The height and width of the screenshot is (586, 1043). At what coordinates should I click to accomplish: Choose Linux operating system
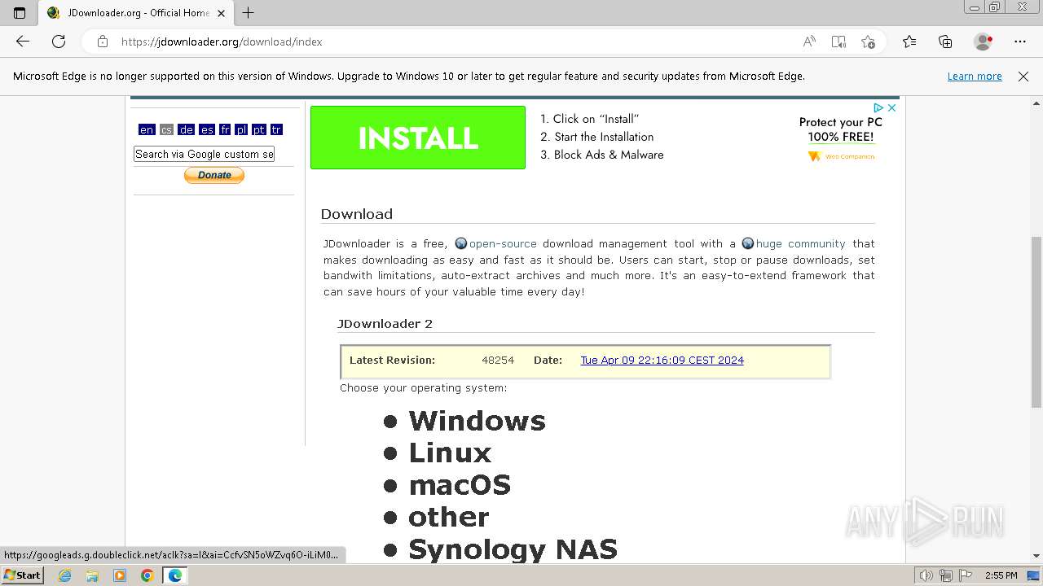(450, 453)
